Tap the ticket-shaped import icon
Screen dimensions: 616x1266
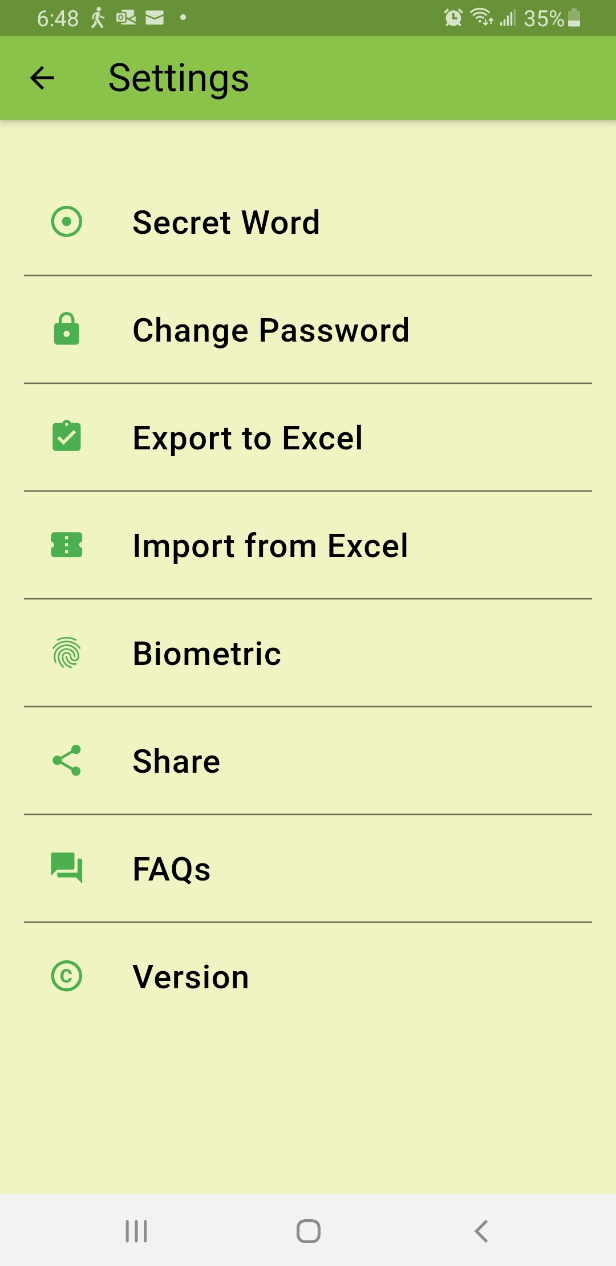67,545
